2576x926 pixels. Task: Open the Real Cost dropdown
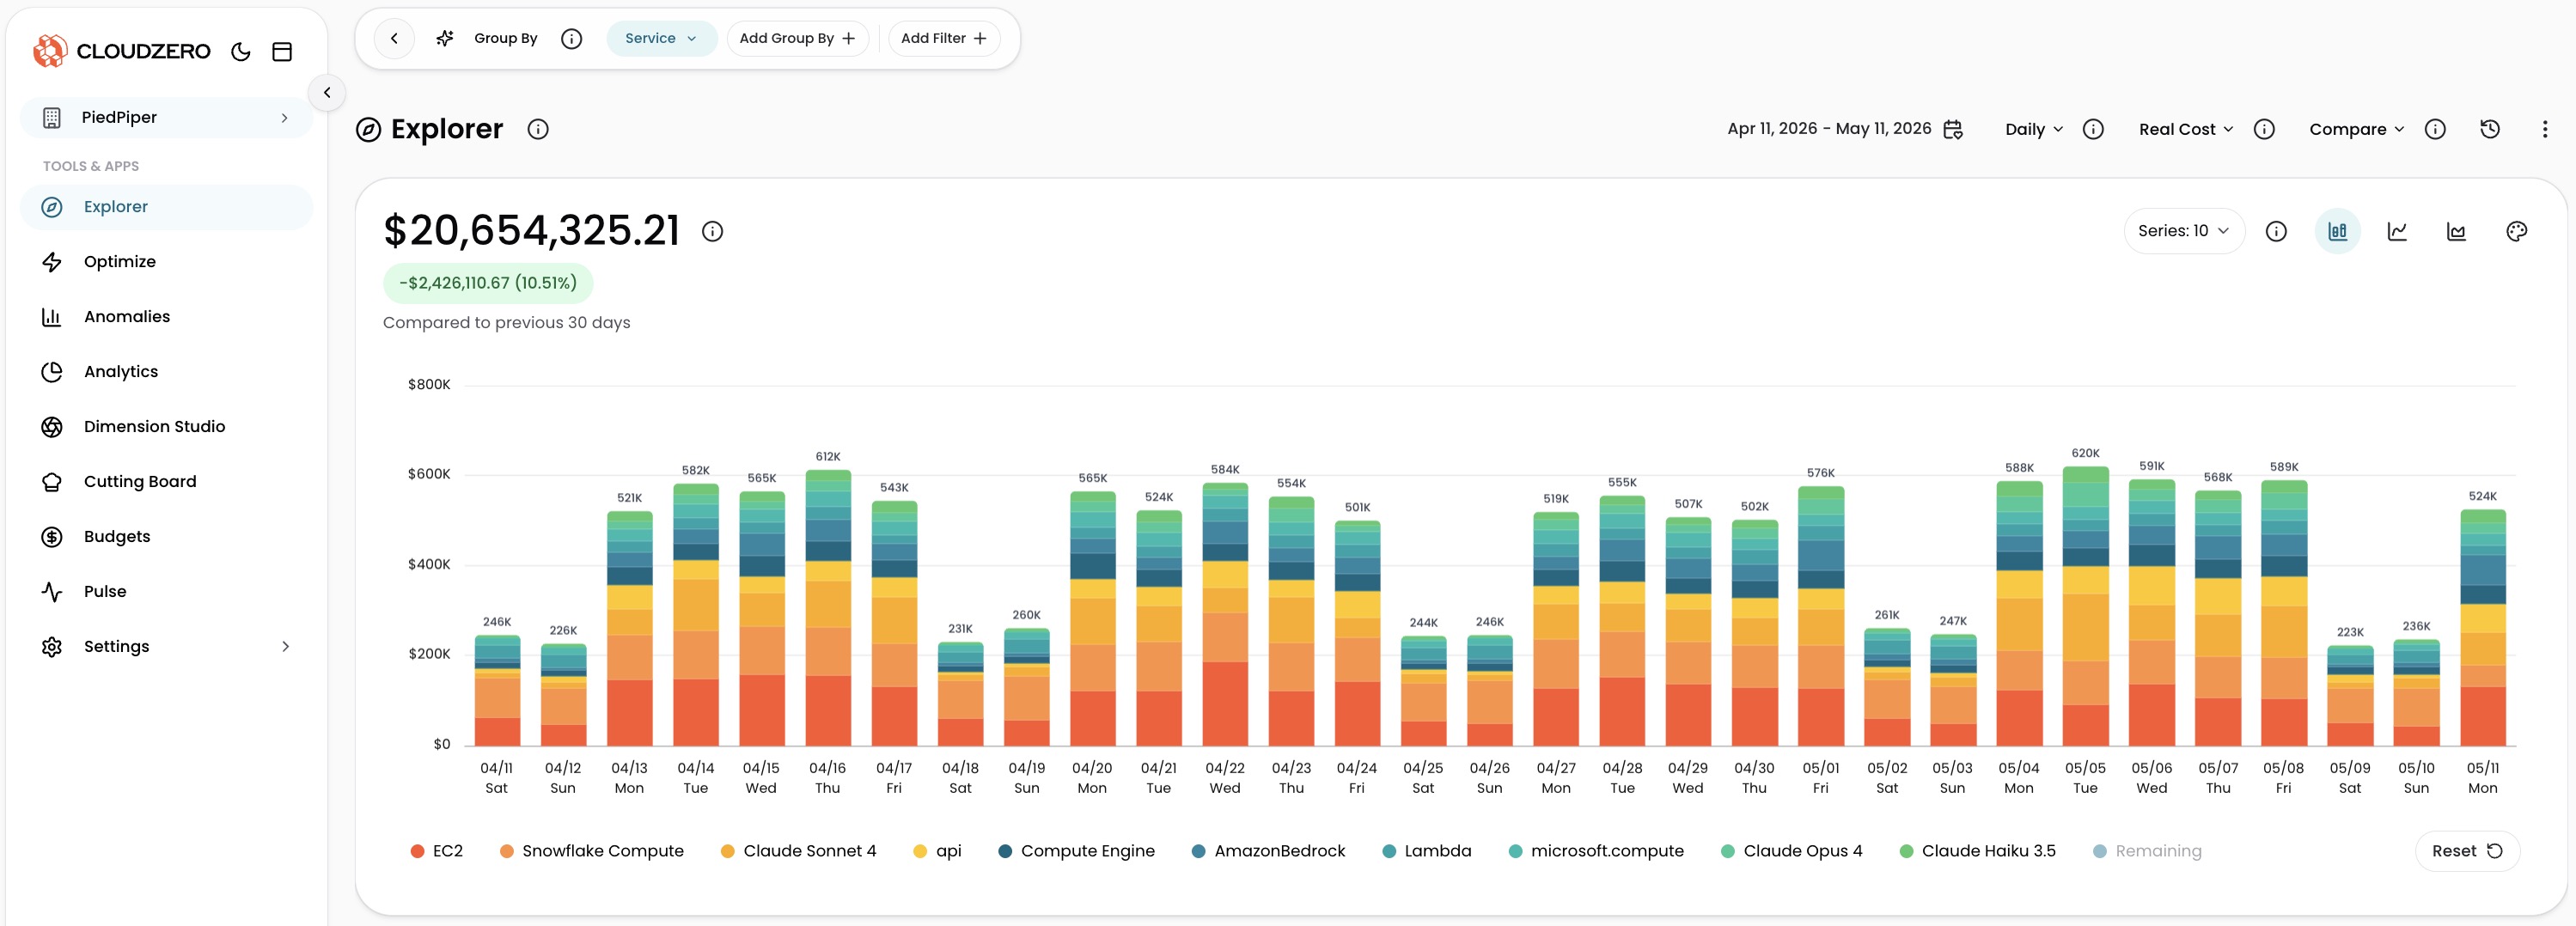tap(2186, 129)
